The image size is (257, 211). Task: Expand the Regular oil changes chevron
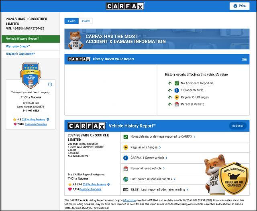point(160,148)
